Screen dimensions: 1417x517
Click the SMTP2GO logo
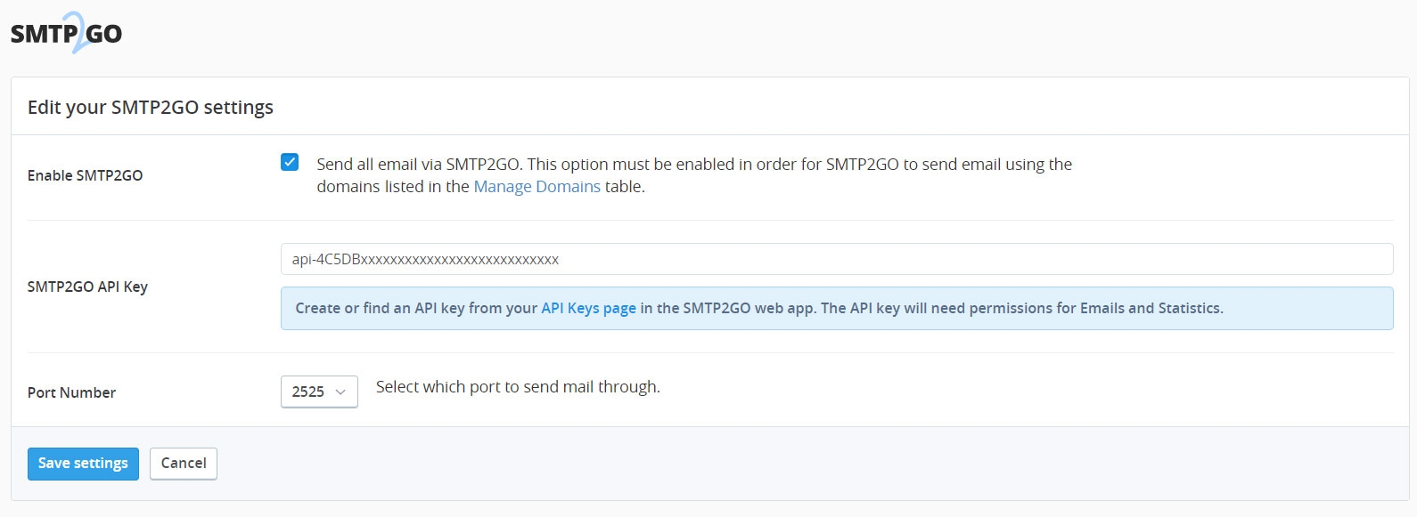click(66, 33)
